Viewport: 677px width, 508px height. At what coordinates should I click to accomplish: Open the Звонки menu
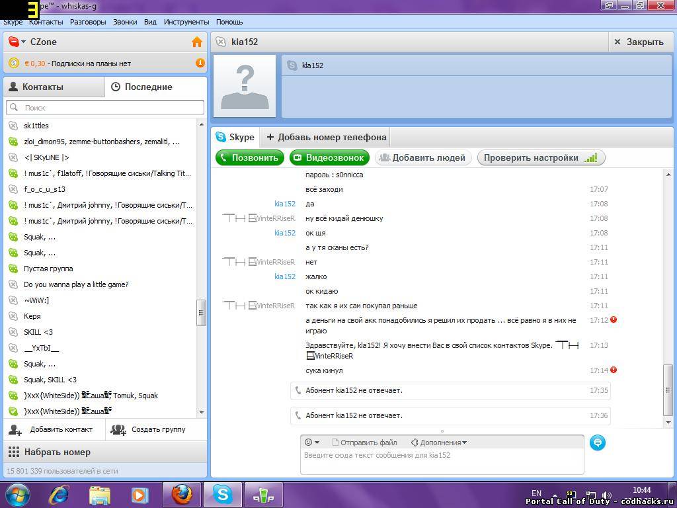pos(125,22)
